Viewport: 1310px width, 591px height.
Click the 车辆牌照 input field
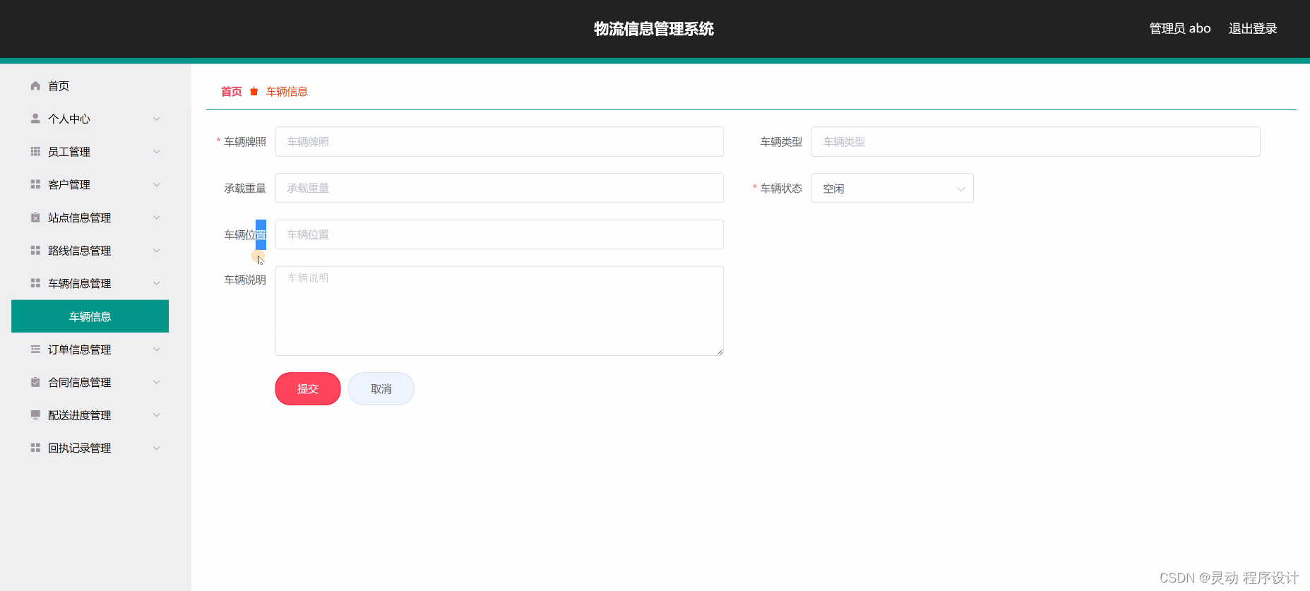tap(499, 141)
